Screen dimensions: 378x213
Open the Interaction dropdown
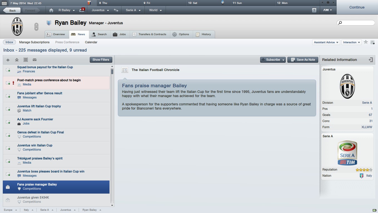[x=351, y=42]
